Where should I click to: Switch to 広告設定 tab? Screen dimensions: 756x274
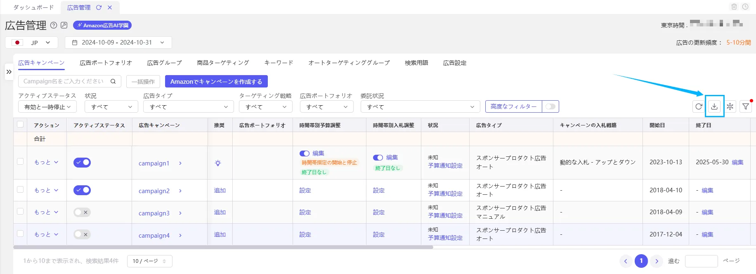pos(455,63)
